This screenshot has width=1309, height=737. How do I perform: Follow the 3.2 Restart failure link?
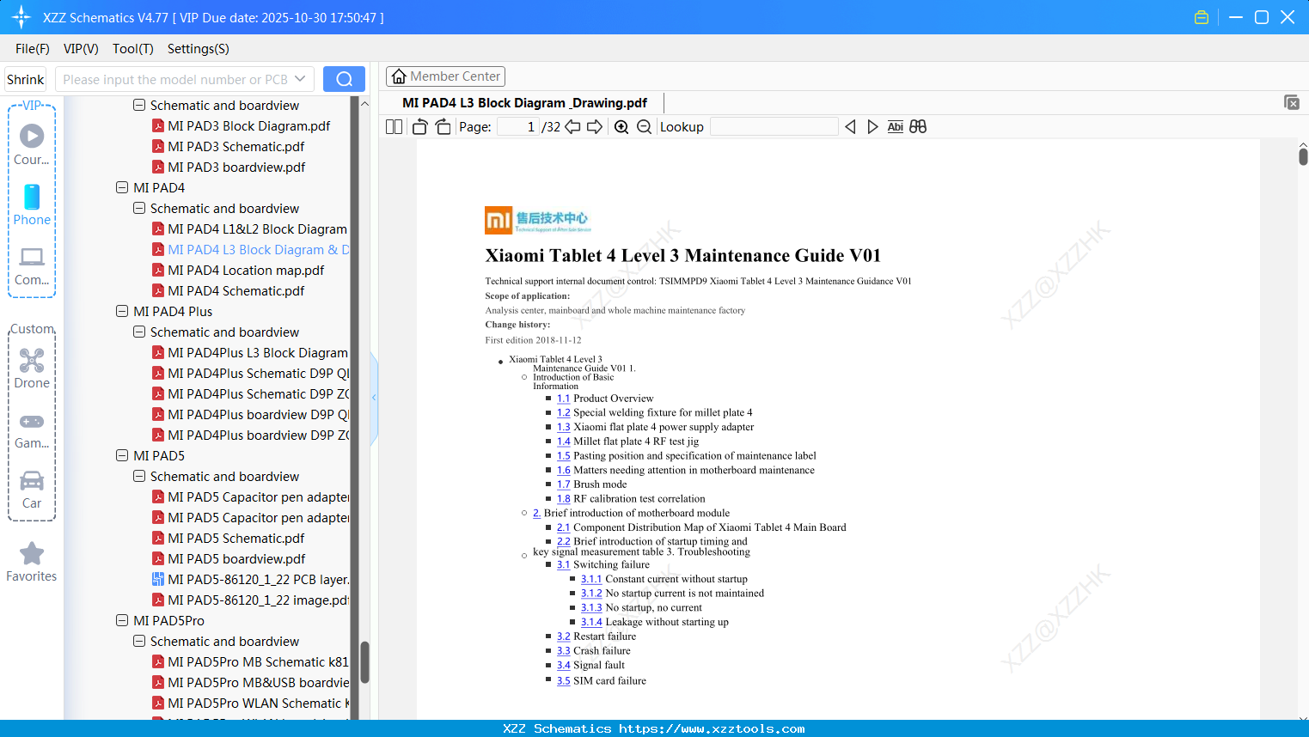[563, 636]
